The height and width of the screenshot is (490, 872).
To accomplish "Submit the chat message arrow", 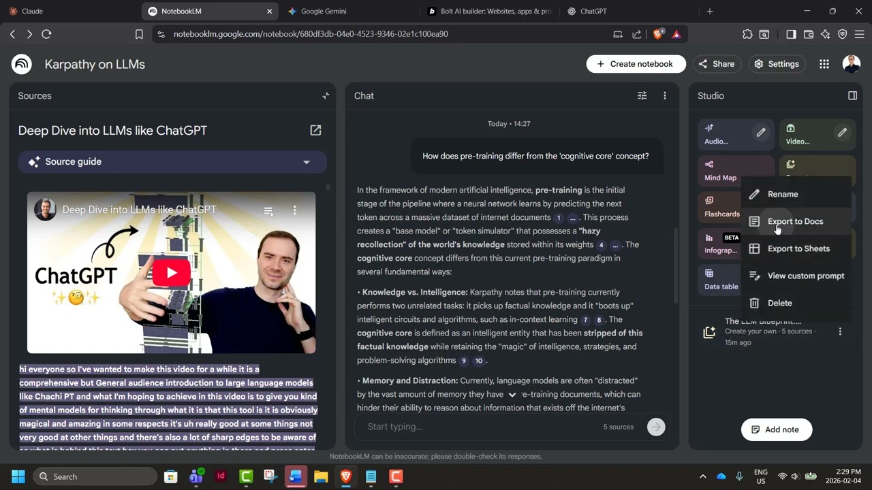I will pos(656,427).
